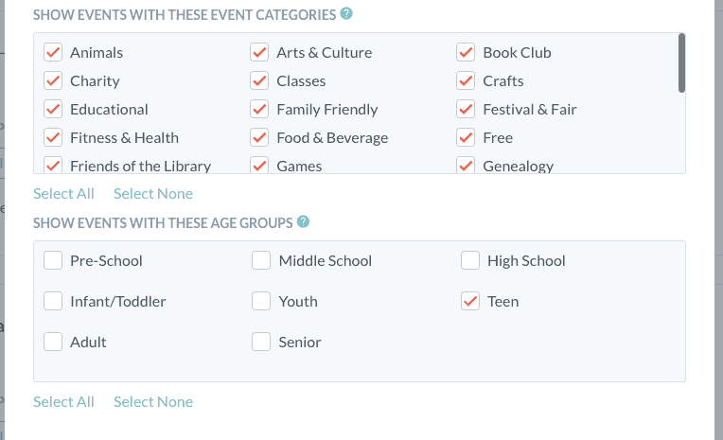Click help icon beside Event Categories heading
The width and height of the screenshot is (723, 440).
point(347,14)
